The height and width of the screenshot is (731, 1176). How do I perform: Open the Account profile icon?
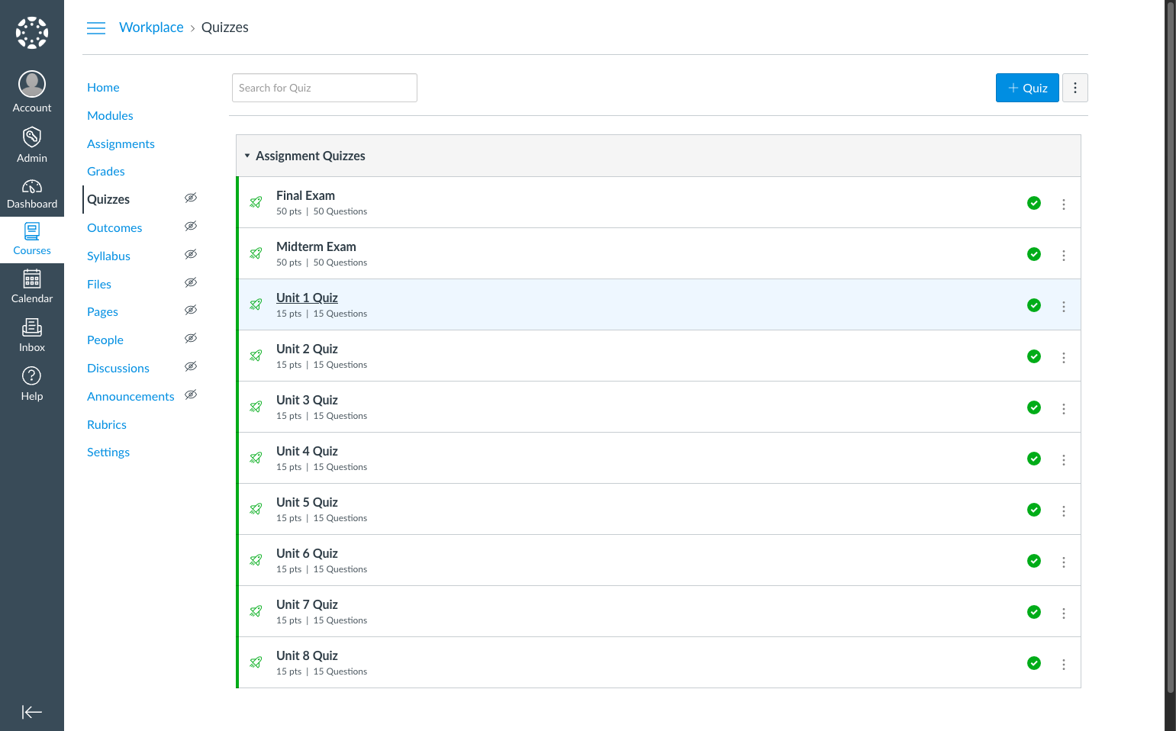coord(32,84)
